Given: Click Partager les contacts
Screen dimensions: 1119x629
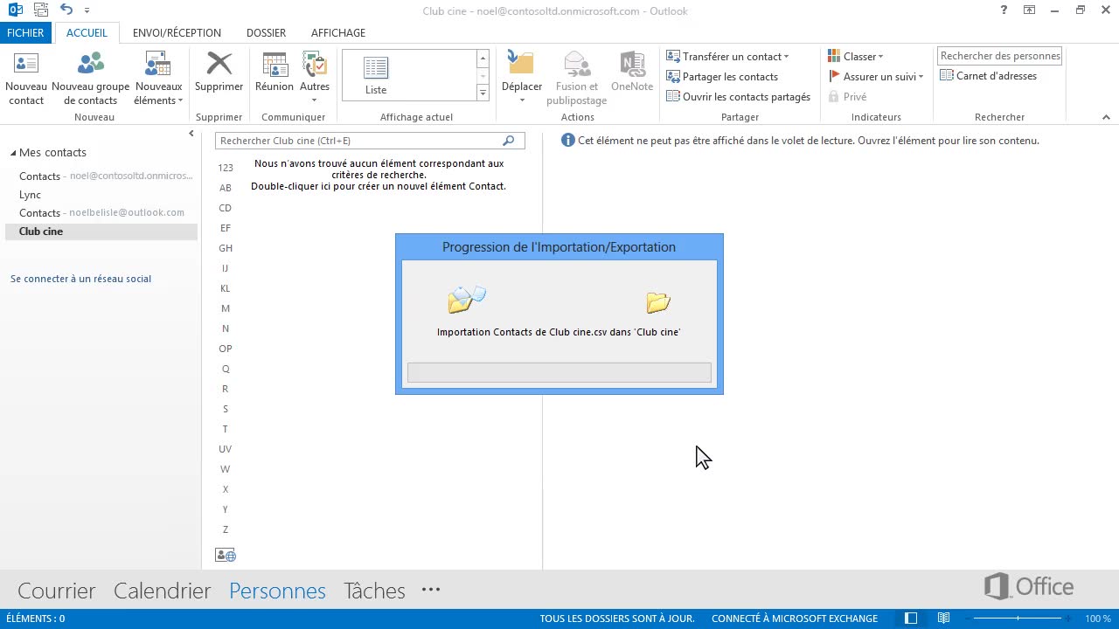Looking at the screenshot, I should [722, 76].
